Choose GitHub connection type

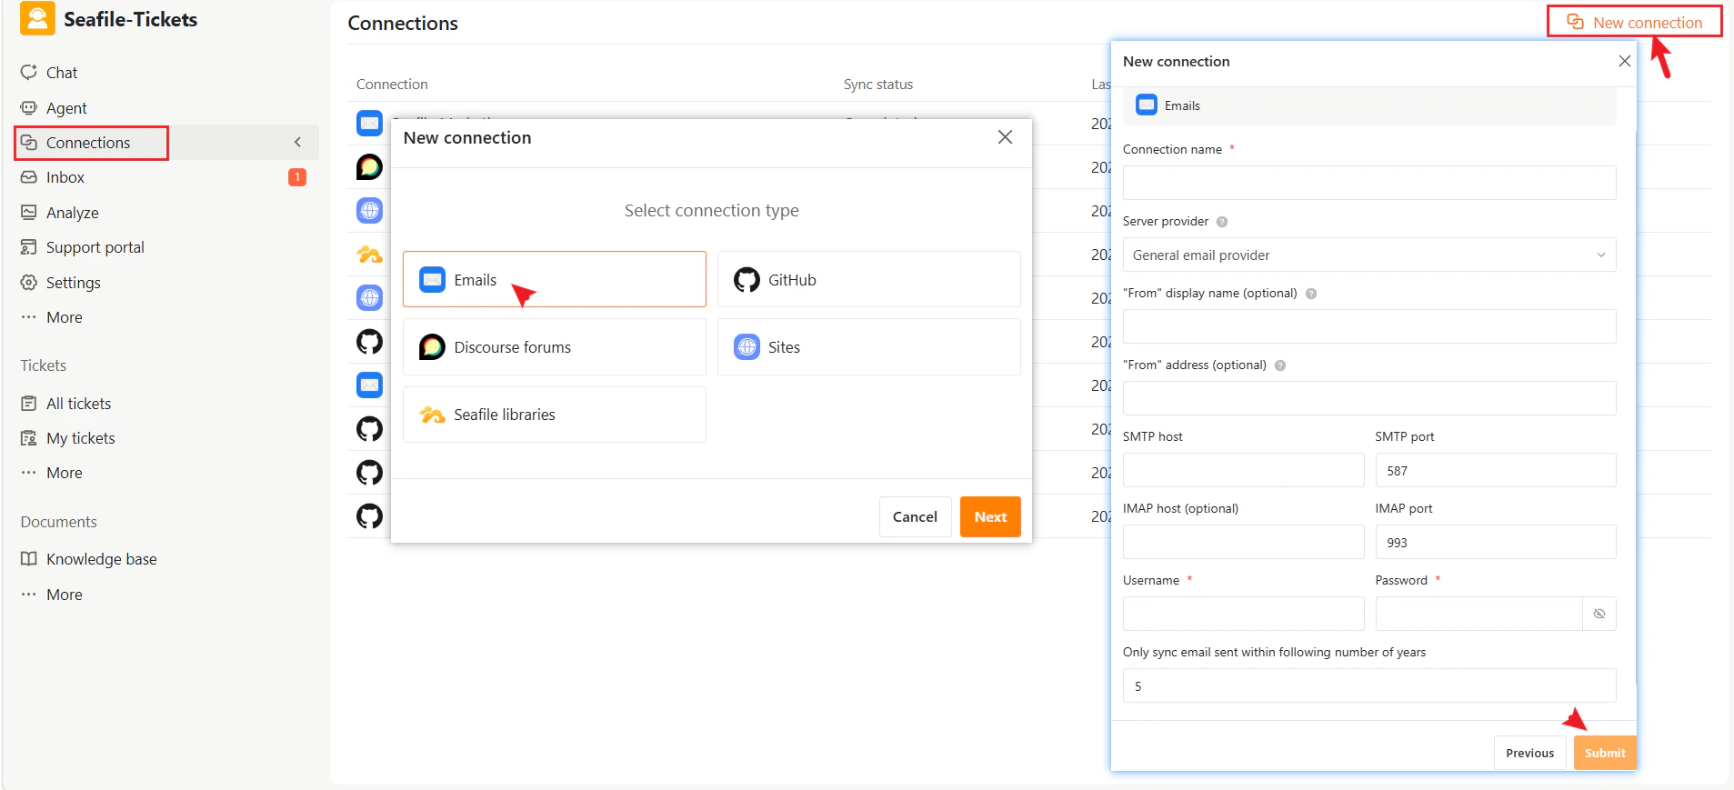(x=869, y=279)
